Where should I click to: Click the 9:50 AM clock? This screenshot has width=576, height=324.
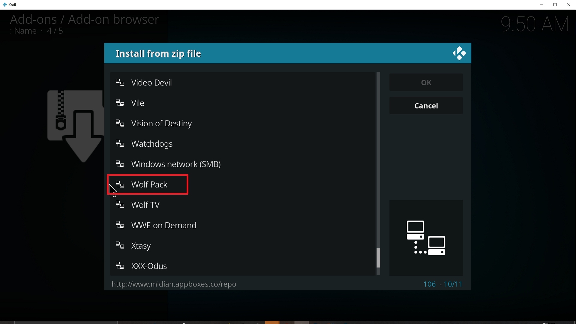535,24
